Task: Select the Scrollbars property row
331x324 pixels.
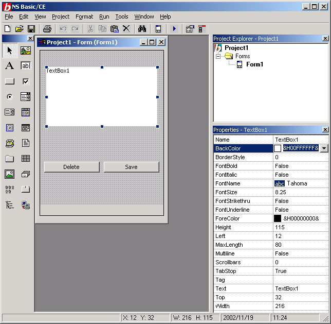Action: 271,262
